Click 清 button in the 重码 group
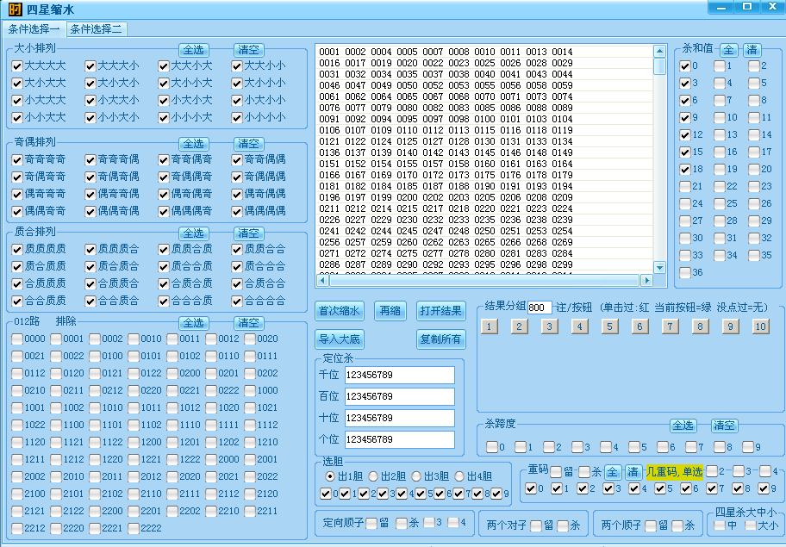The width and height of the screenshot is (786, 547). (633, 472)
